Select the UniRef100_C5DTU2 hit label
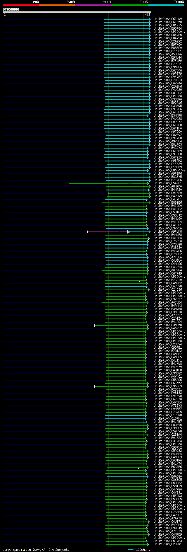 click(168, 212)
